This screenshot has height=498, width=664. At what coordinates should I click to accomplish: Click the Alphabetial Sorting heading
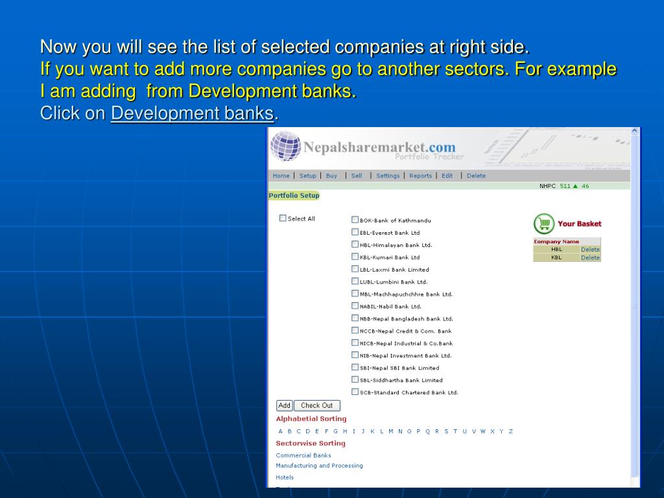(x=311, y=419)
